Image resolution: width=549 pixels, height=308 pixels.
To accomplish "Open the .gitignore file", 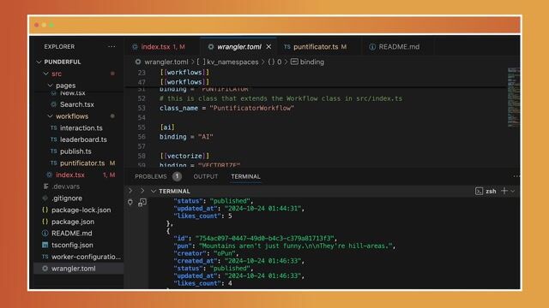I will pos(67,198).
